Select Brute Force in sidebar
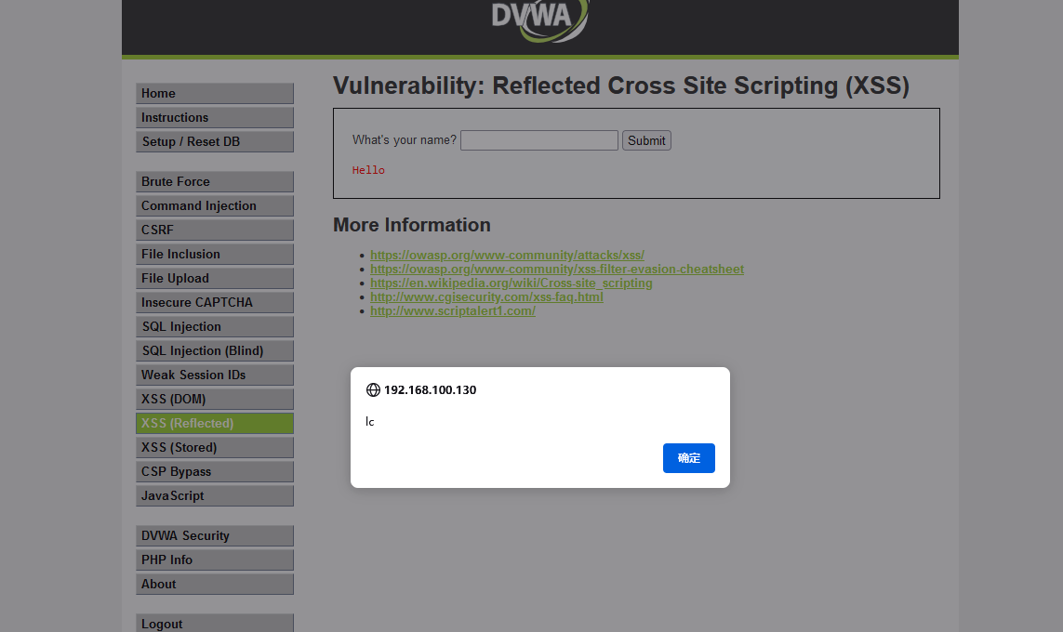 (215, 181)
